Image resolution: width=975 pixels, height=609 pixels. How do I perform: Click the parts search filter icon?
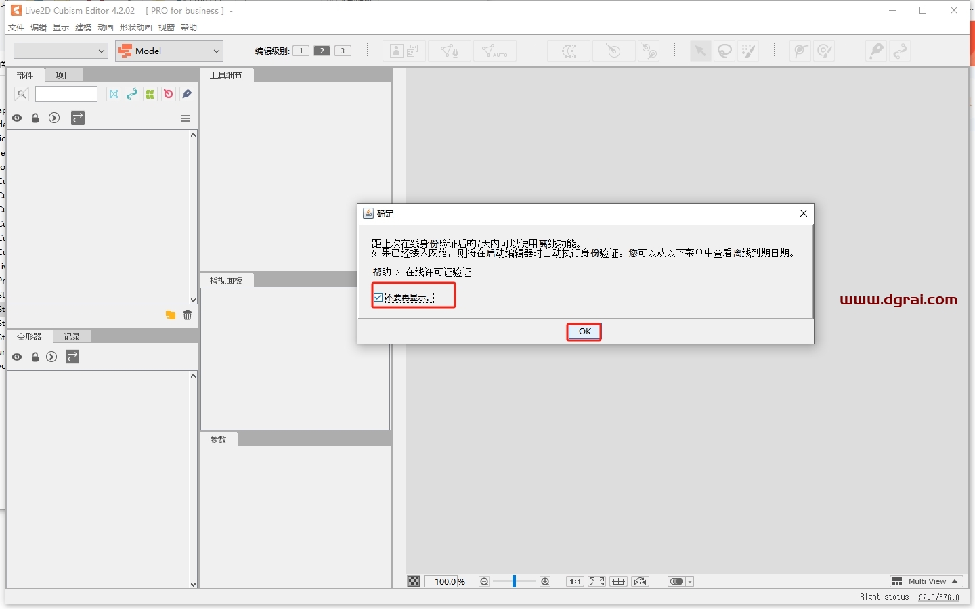click(22, 94)
